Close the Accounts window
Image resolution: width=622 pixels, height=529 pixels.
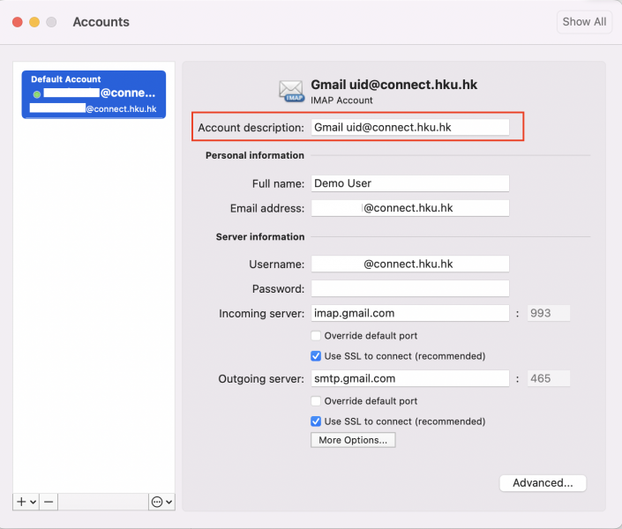(18, 22)
